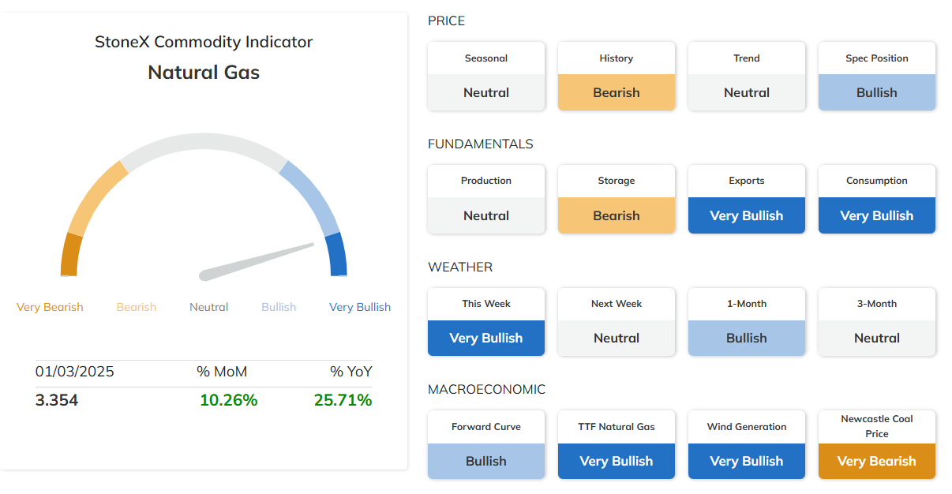Click the 3-Month weather card

pos(877,322)
